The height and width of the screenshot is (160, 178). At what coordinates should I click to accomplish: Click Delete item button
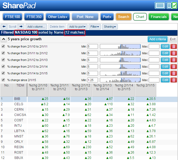[x=57, y=27]
